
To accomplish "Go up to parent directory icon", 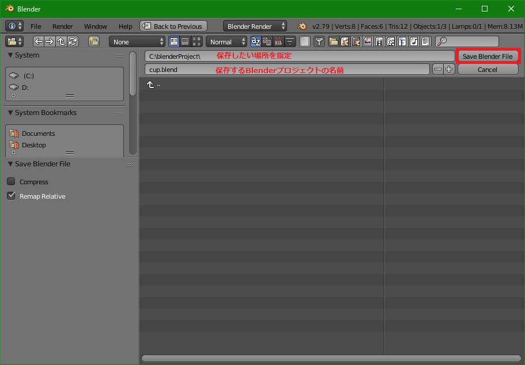I will point(61,42).
